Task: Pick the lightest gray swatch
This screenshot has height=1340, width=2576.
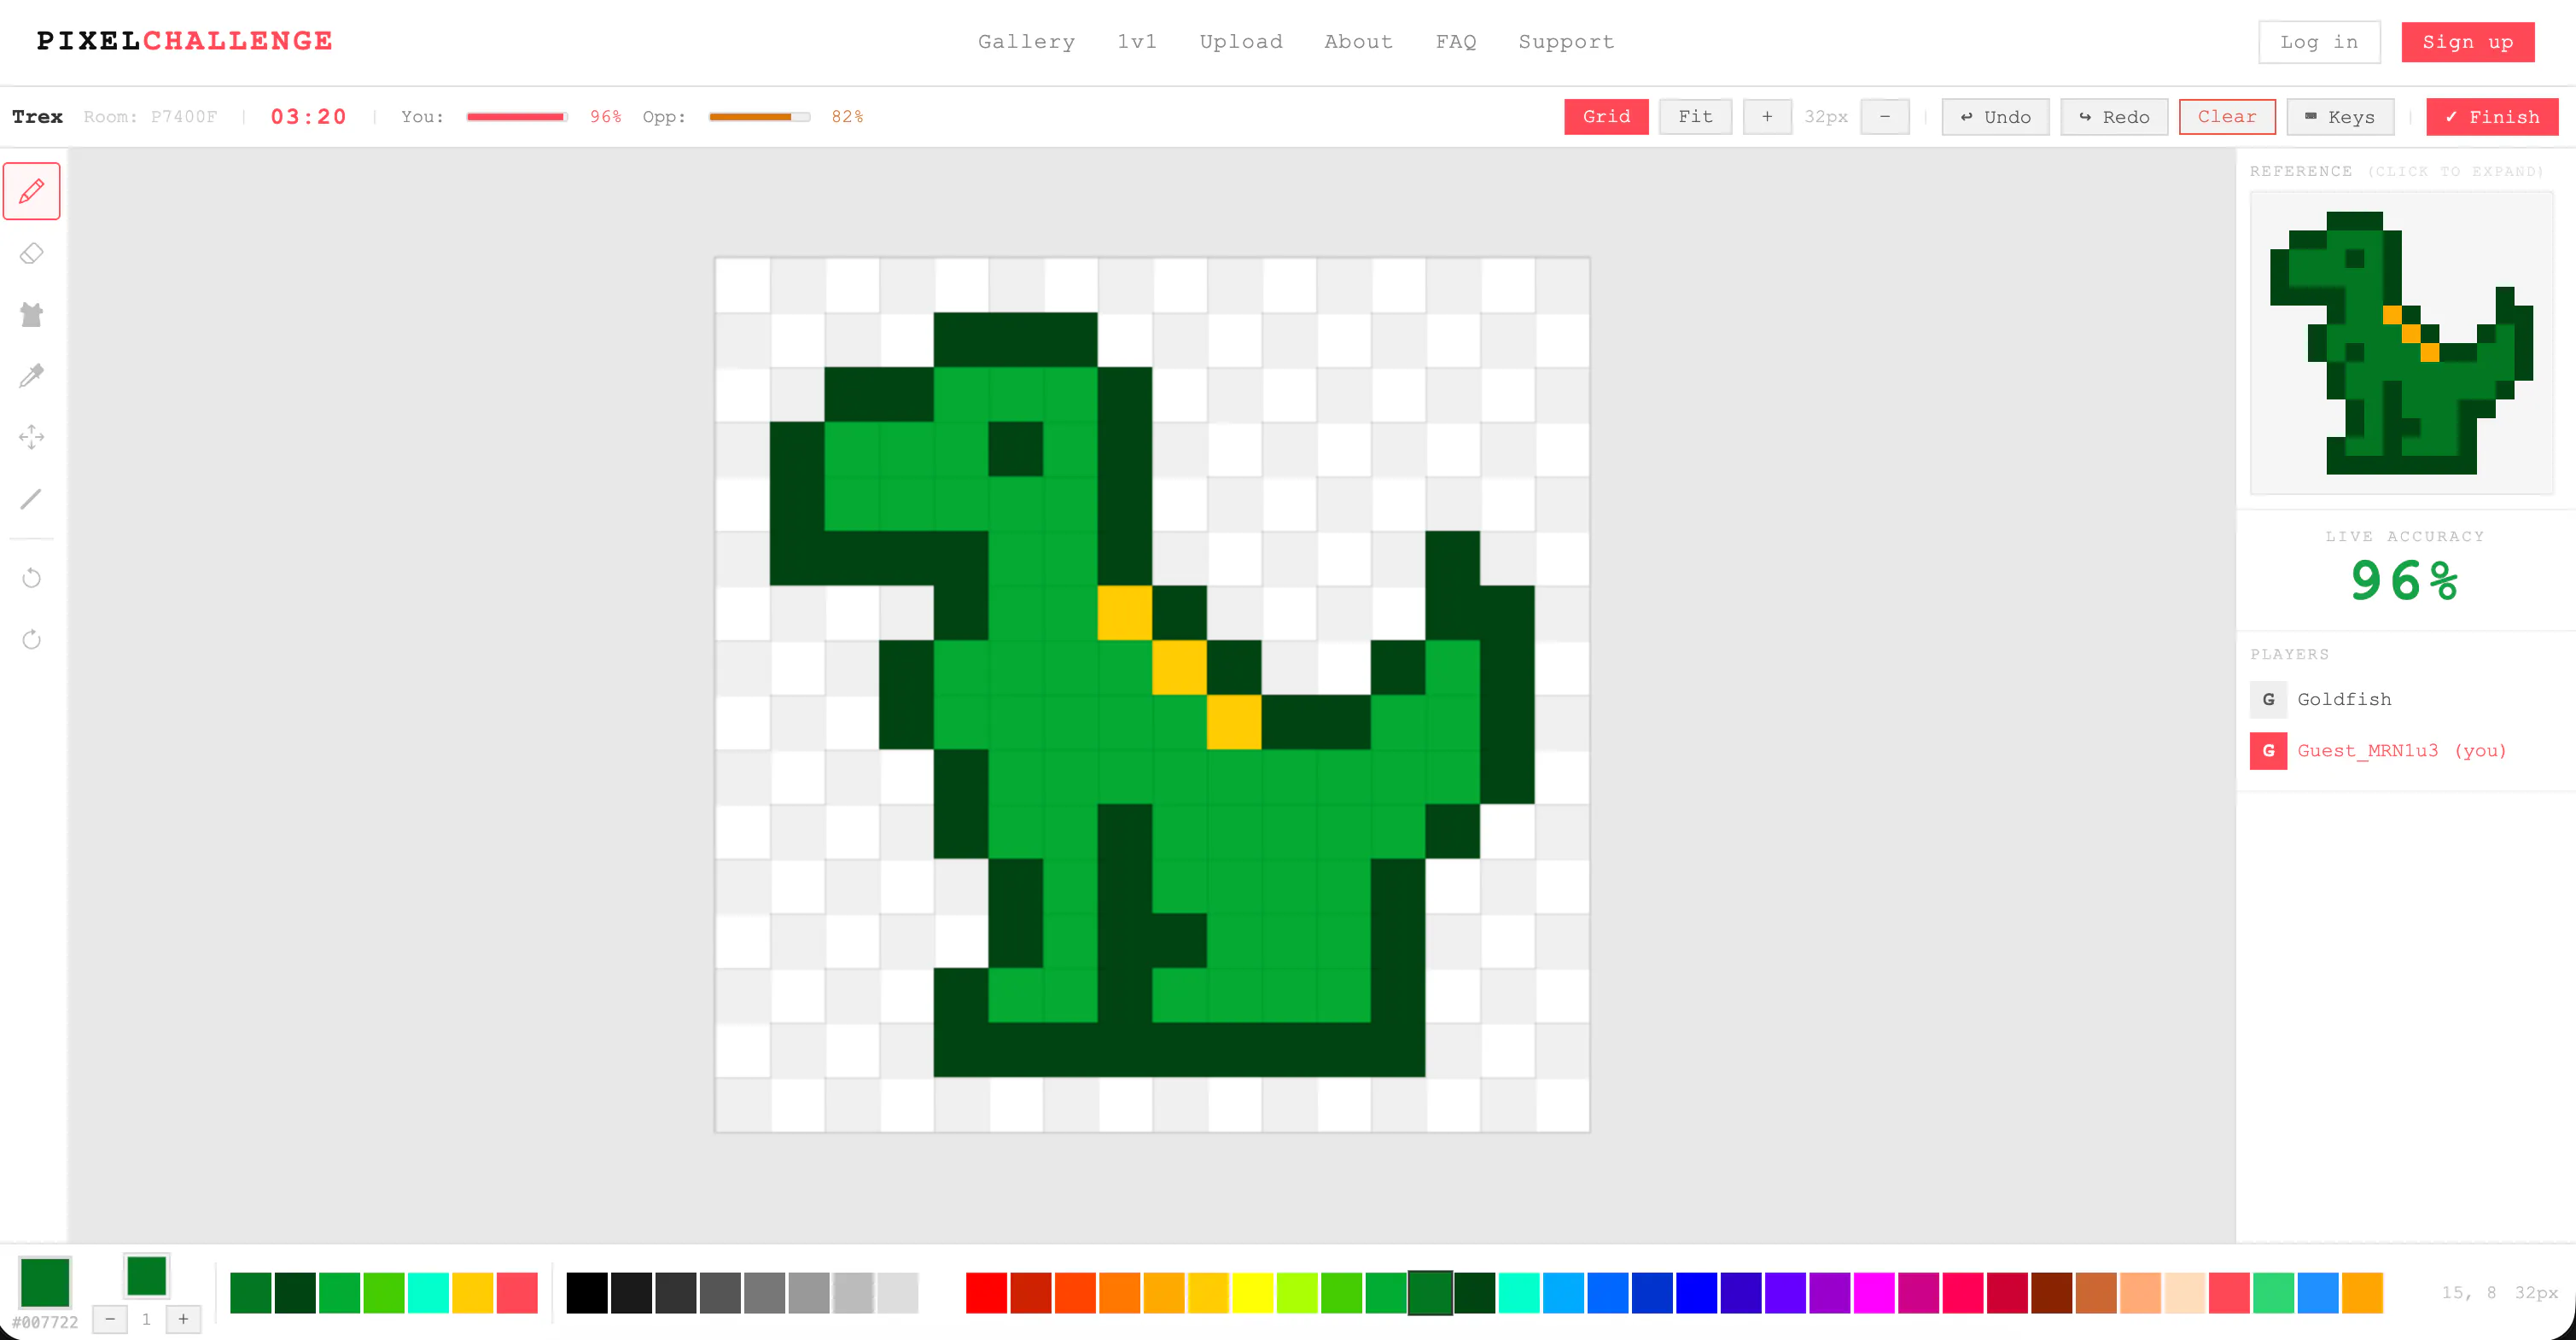Action: 897,1292
